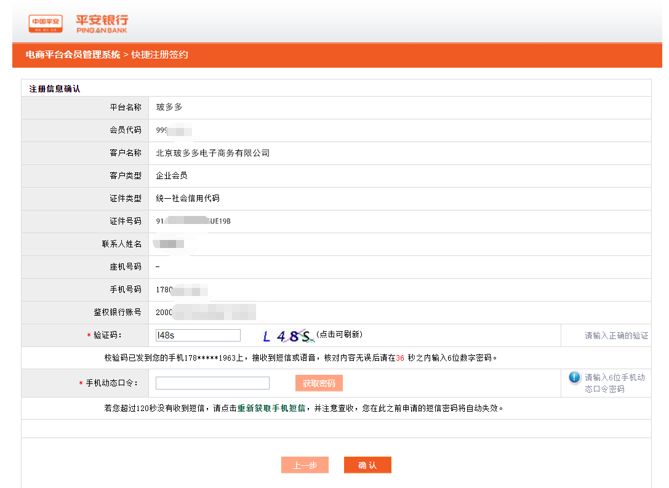Screen dimensions: 669x488
Task: Click the 证件号码 value ending UE19B
Action: point(193,221)
